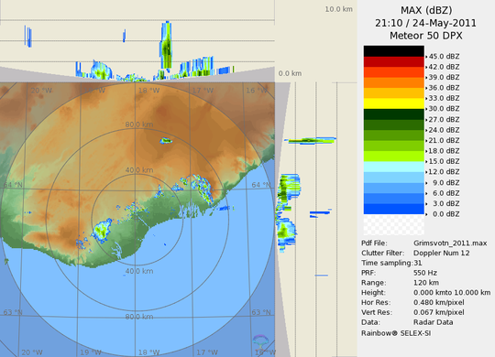Click the radar echo near 80.0 km ring
Screen dimensions: 495x357
point(166,141)
